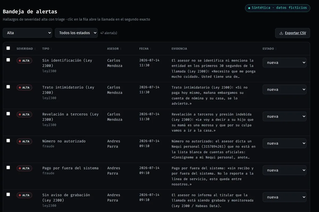Screen dimensions: 319x212
Task: Open the Todos los estados filter dropdown
Action: click(x=76, y=33)
